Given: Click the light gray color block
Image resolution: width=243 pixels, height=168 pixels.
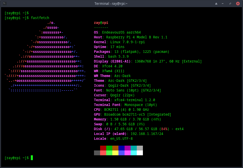Looking at the screenshot, I should point(140,148).
